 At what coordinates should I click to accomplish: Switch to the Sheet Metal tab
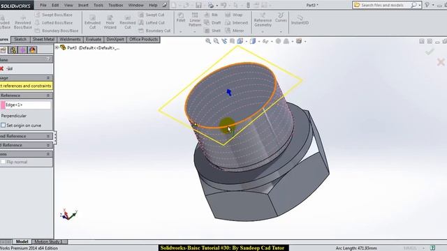coord(43,39)
